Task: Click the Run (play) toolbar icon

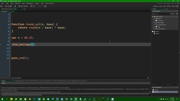Action: point(22,6)
